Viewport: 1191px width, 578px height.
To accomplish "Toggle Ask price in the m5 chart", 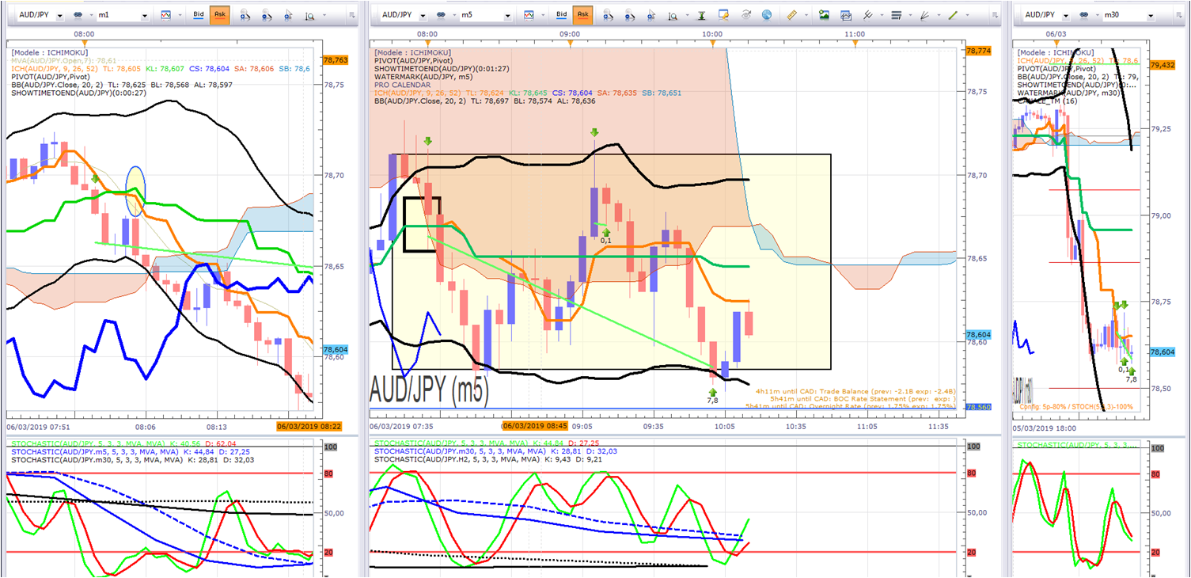I will click(x=582, y=15).
